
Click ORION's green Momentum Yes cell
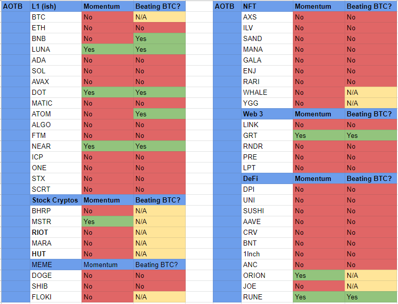pos(319,275)
